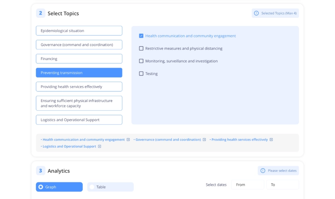Viewport: 335px width, 199px height.
Task: Click the From date field
Action: click(x=247, y=185)
